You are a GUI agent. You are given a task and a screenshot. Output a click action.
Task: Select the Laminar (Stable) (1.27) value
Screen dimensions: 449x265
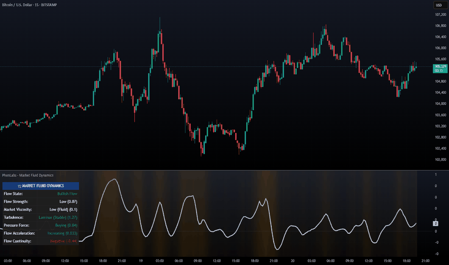click(x=58, y=217)
